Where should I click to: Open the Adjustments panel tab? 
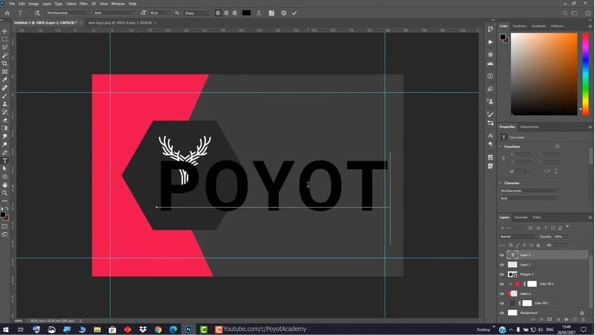(530, 127)
